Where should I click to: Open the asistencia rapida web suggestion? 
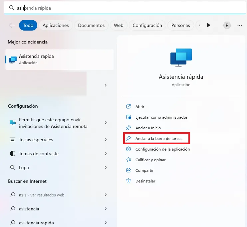pyautogui.click(x=36, y=223)
